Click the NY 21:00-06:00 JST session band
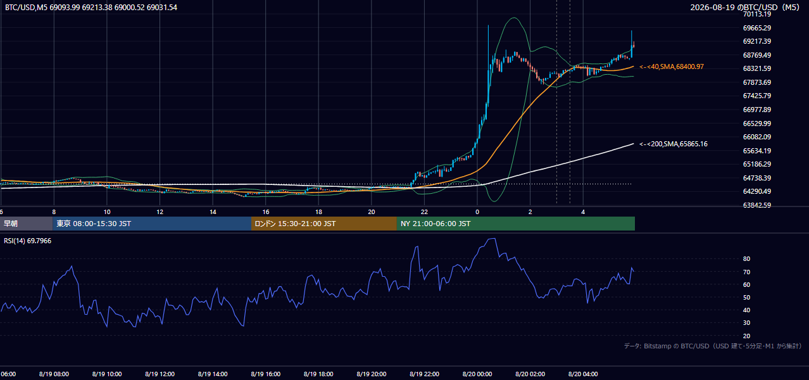Viewport: 809px width, 380px height. click(x=516, y=224)
